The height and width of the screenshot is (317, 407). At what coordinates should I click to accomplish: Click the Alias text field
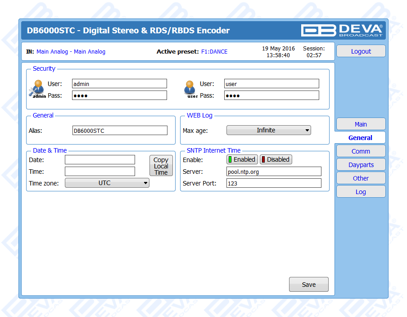pyautogui.click(x=119, y=131)
